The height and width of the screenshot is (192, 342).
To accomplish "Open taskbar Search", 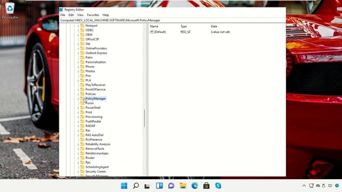I will pos(136,186).
